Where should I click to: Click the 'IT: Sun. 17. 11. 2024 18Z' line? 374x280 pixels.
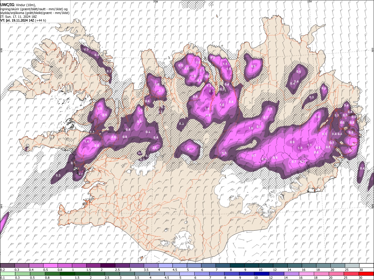coord(18,17)
